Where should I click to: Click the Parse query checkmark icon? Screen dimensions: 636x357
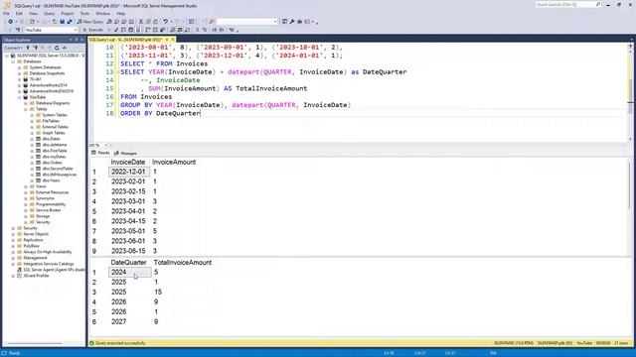(116, 30)
